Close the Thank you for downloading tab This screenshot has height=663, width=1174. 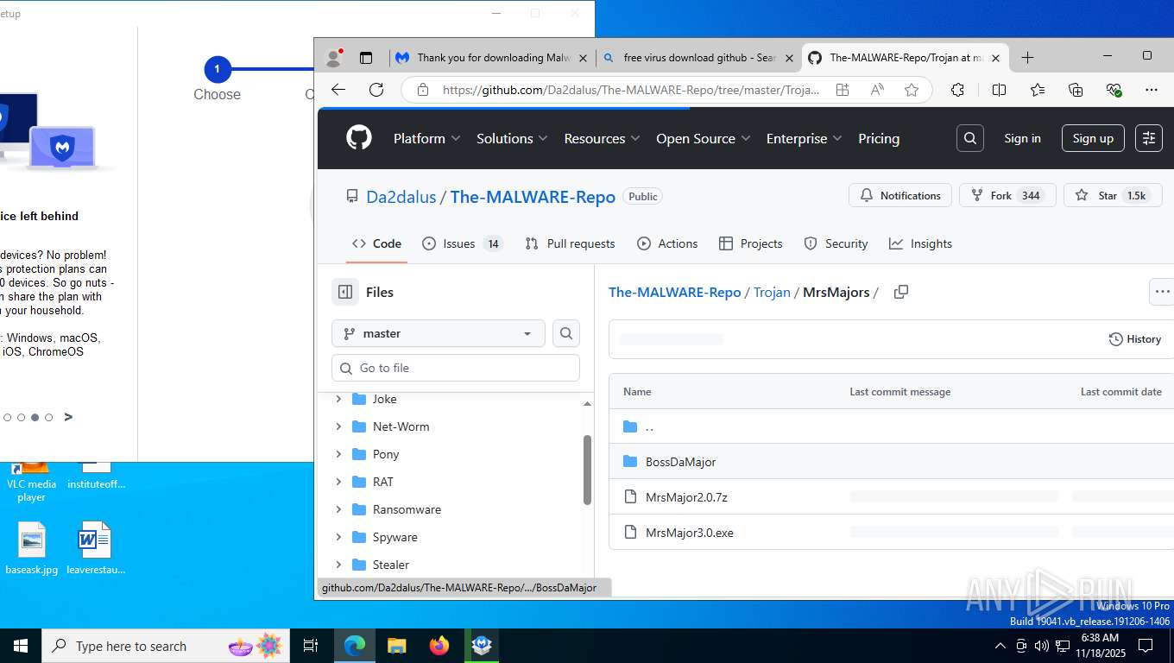coord(583,58)
